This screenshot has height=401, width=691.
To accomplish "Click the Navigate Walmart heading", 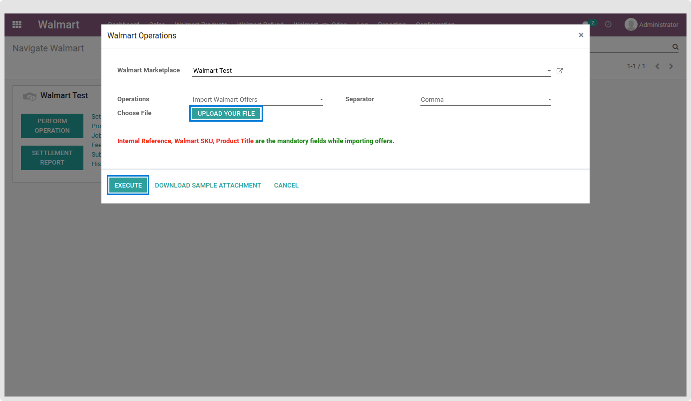I will coord(48,48).
